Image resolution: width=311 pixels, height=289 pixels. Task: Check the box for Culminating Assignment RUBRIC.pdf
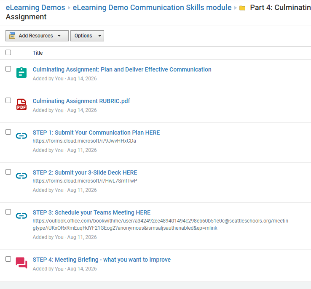[8, 101]
